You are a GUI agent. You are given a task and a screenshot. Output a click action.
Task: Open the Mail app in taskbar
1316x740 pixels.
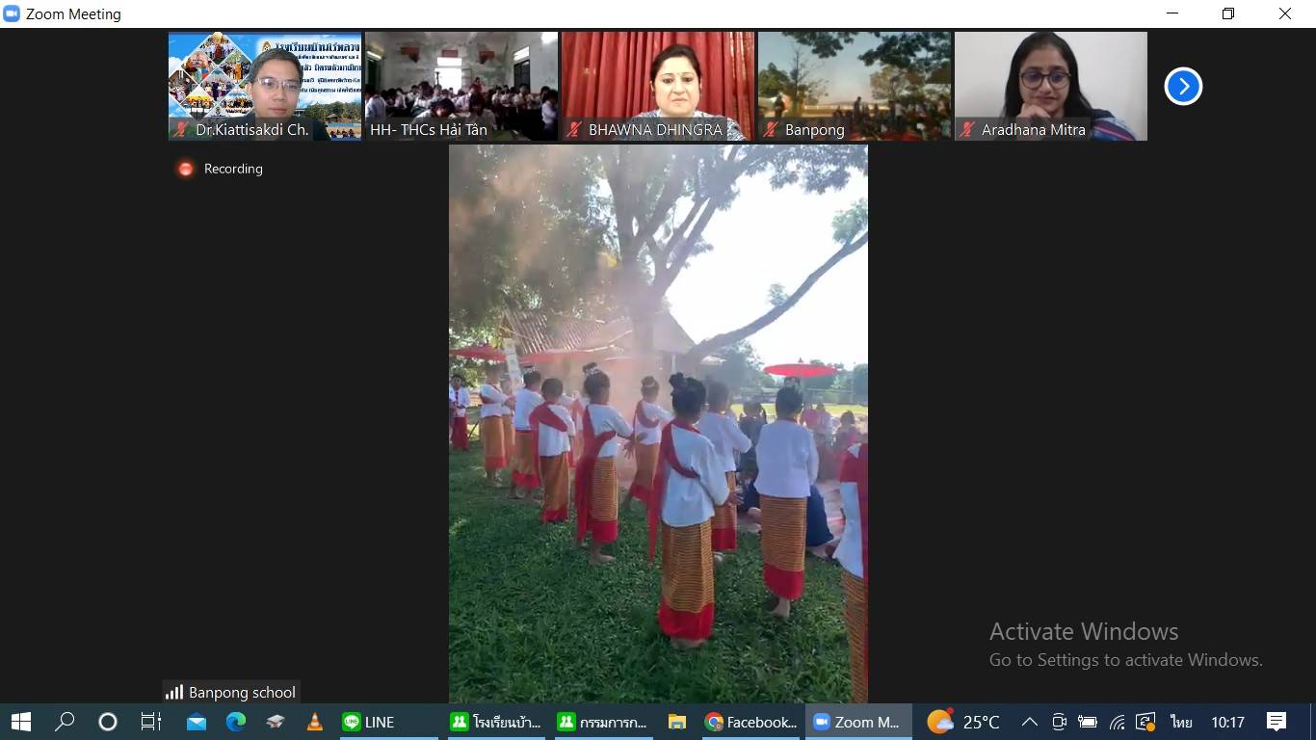click(x=197, y=722)
